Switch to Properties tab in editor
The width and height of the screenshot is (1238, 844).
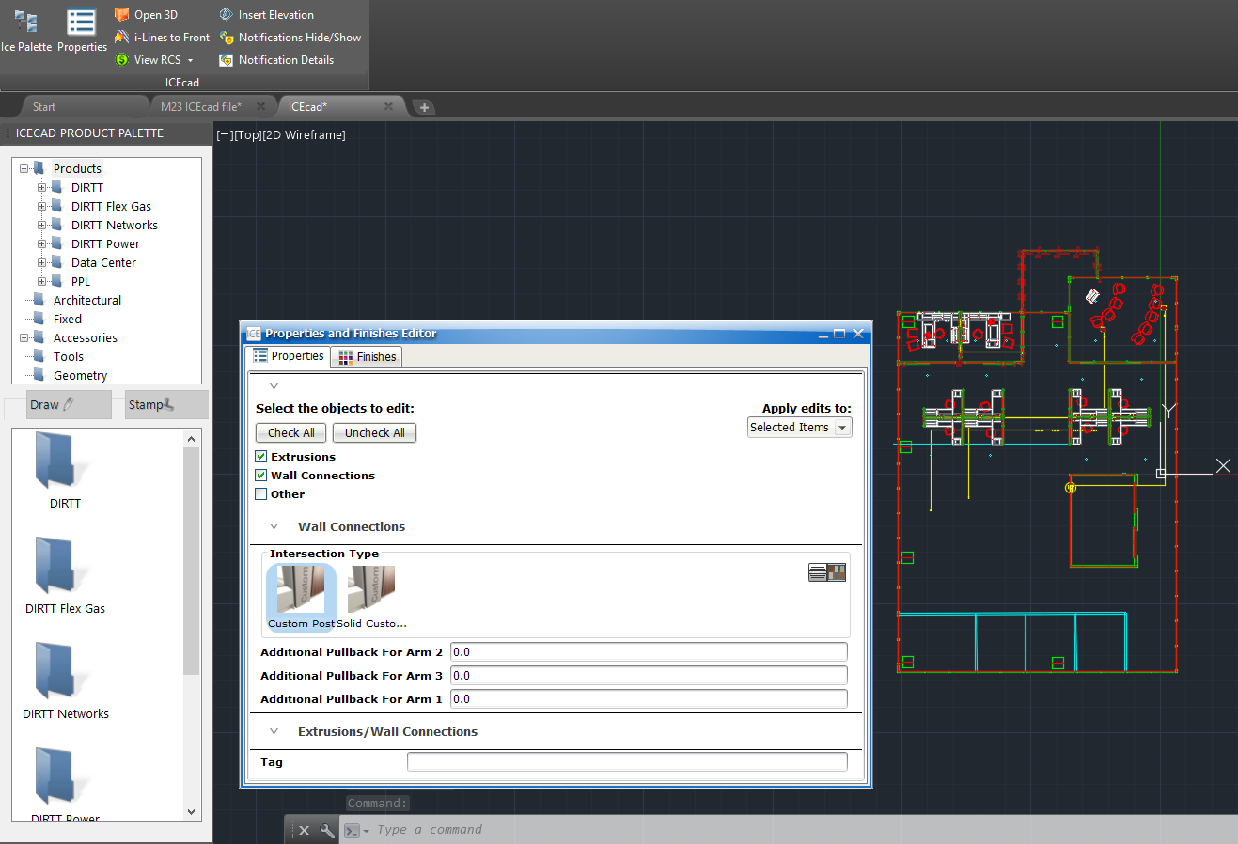pyautogui.click(x=288, y=356)
